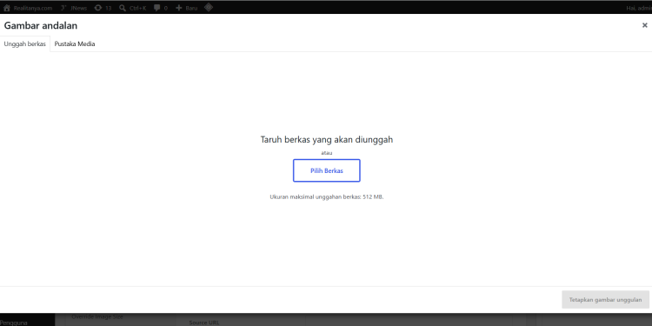This screenshot has height=326, width=652.
Task: Click the Pilih Berkas button
Action: pos(326,170)
